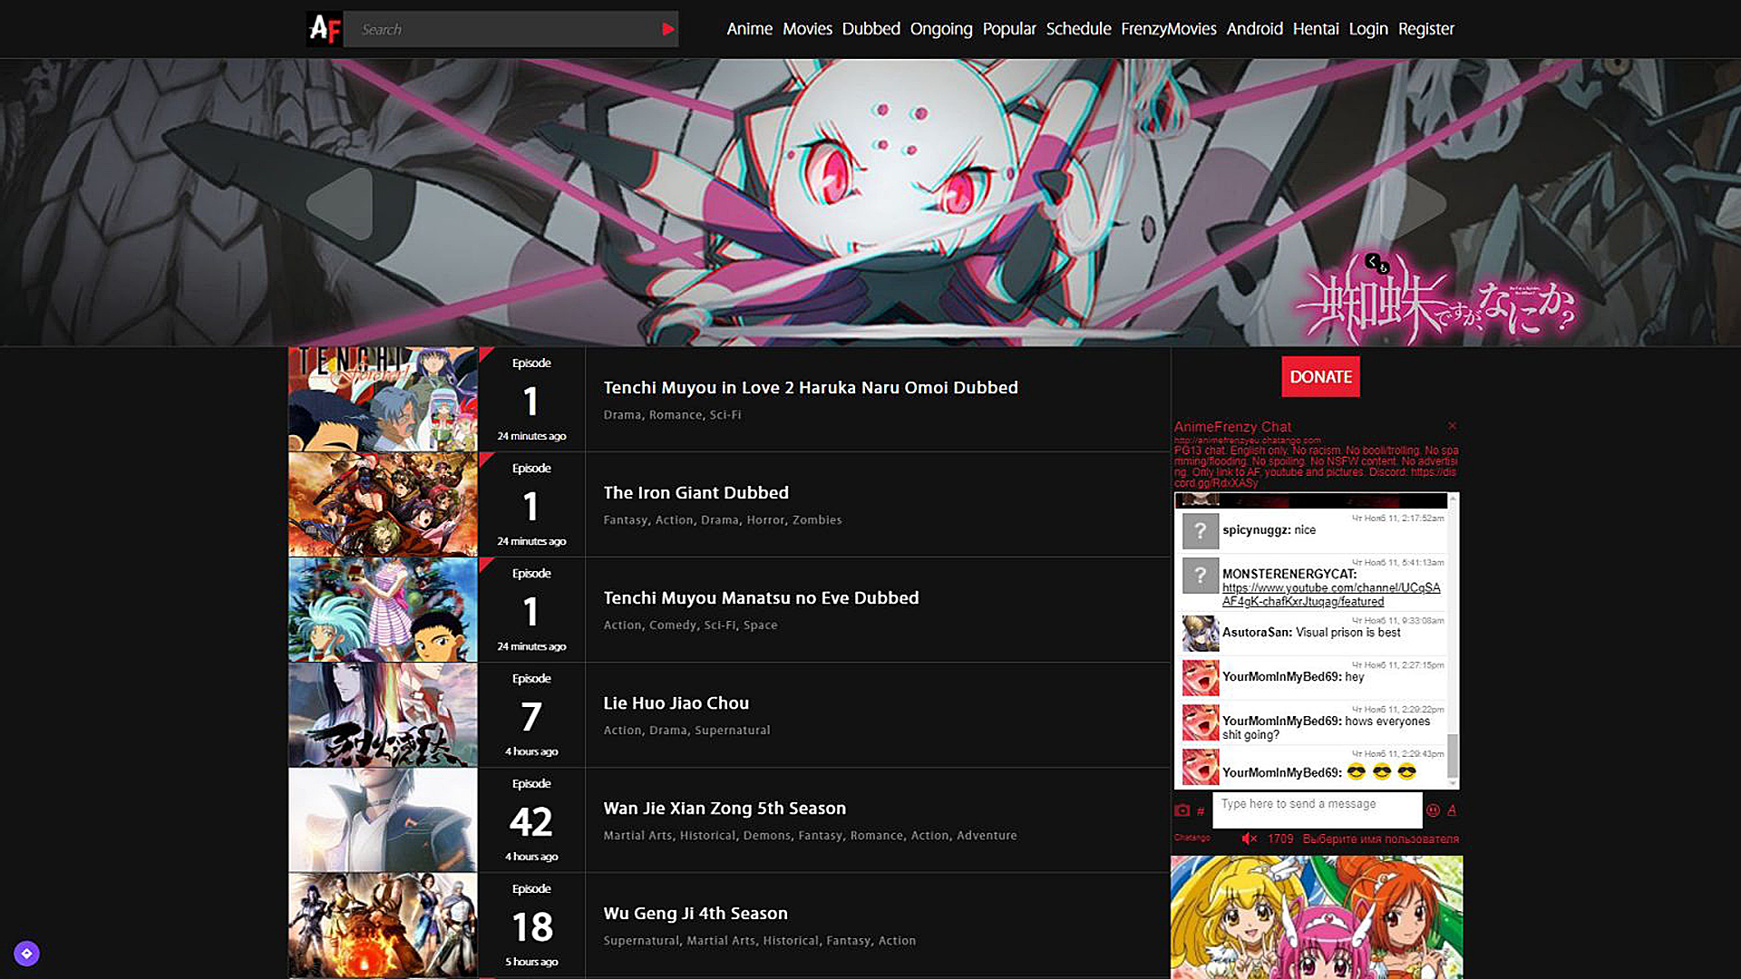Image resolution: width=1741 pixels, height=979 pixels.
Task: Click the Tenchi Muyou Manatsu no Eve thumbnail
Action: (x=383, y=609)
